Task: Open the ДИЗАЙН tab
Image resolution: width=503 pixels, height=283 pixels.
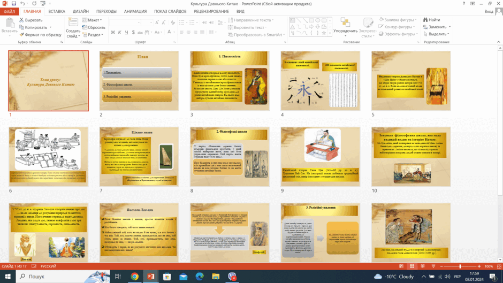Action: pyautogui.click(x=80, y=11)
